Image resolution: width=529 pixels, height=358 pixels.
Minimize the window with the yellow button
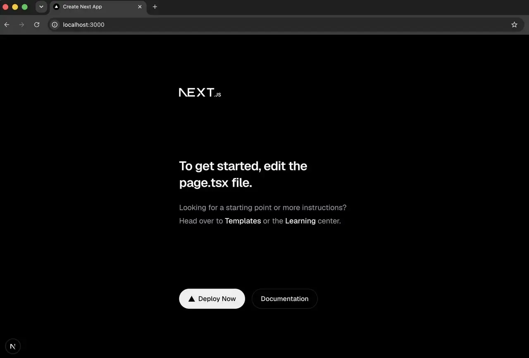(x=15, y=7)
